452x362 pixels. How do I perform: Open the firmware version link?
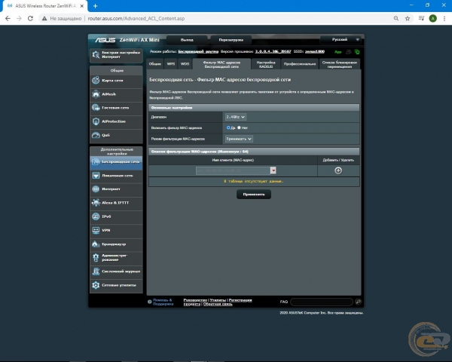(x=273, y=52)
